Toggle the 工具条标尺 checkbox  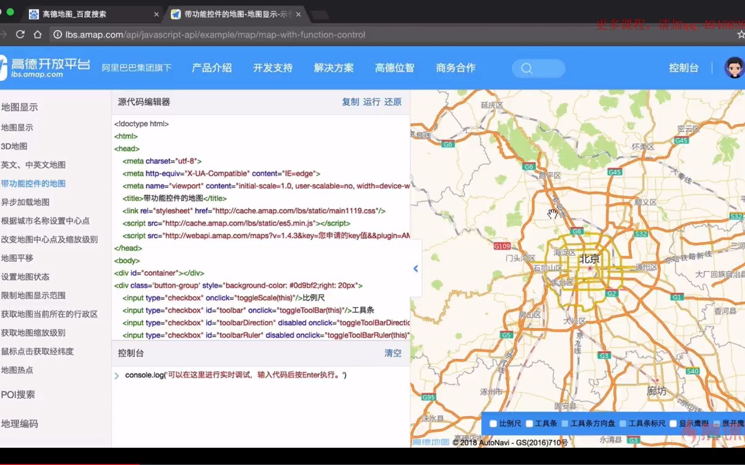pos(623,424)
